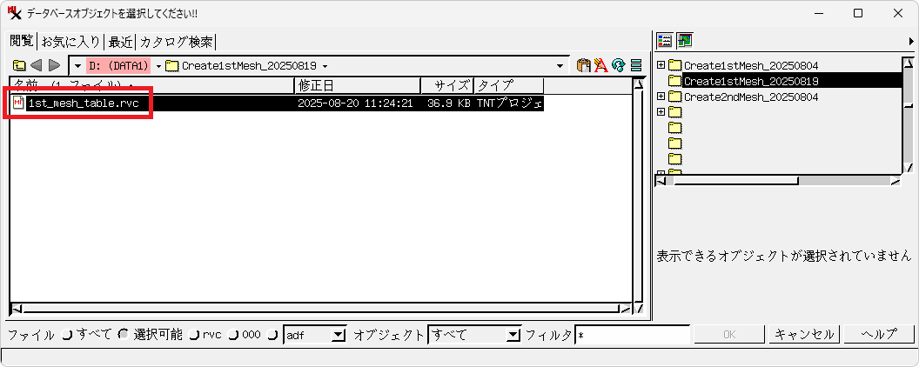Viewport: 919px width, 367px height.
Task: Click the forward navigation arrow
Action: [x=54, y=65]
